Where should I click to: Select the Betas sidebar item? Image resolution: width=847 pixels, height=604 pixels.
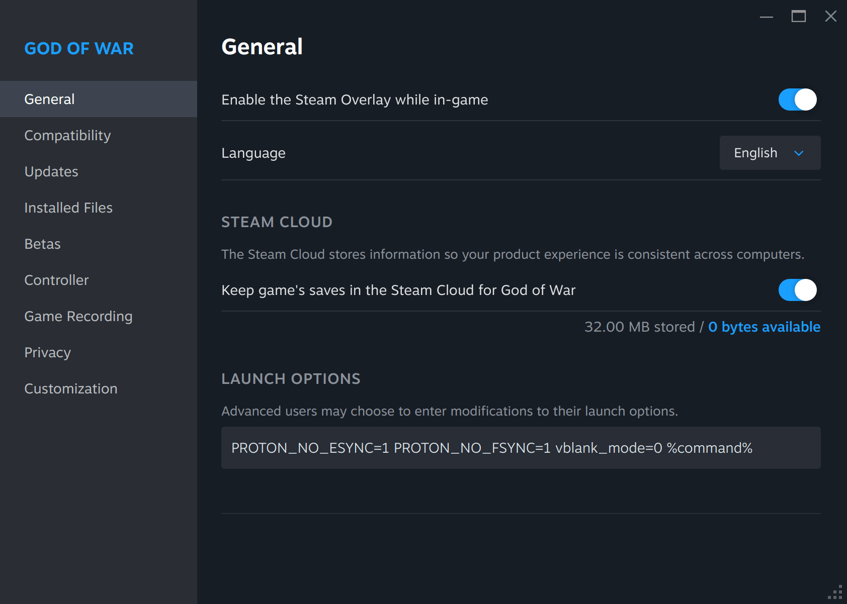42,244
